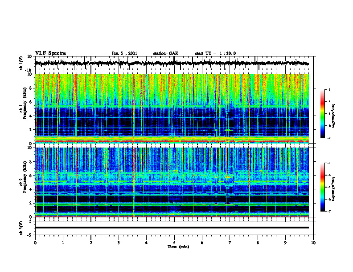This screenshot has width=353, height=272.
Task: Click the "station=GAK" header label
Action: pyautogui.click(x=166, y=53)
